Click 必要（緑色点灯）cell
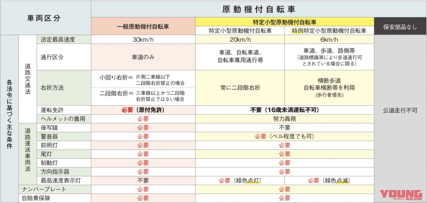This screenshot has height=203, width=427. pos(240,180)
